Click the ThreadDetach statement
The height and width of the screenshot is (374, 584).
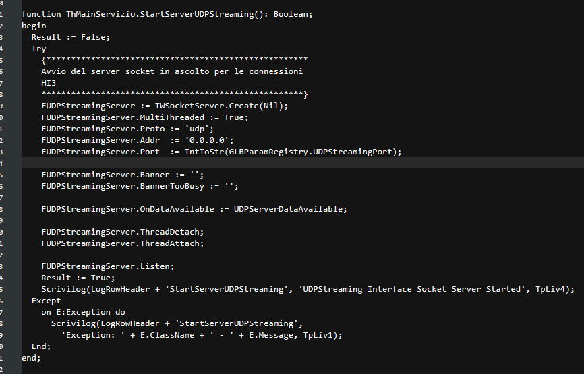(x=123, y=232)
